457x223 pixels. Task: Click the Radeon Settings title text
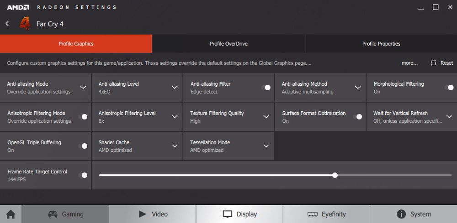click(76, 7)
